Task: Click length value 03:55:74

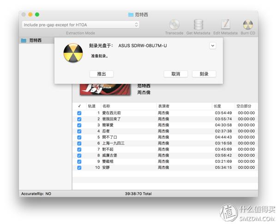Action: (x=223, y=119)
